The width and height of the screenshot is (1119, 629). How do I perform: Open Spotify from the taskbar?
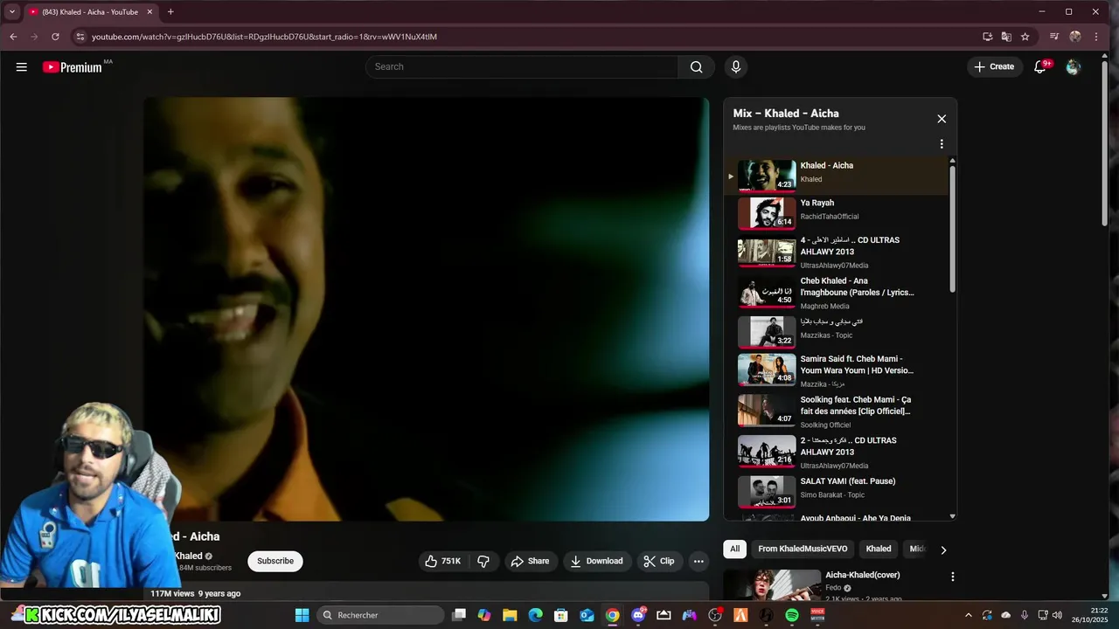pos(792,615)
